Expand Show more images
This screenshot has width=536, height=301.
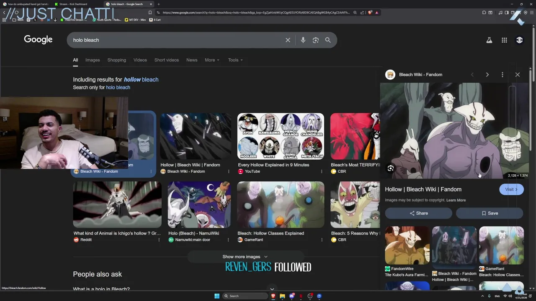(245, 257)
